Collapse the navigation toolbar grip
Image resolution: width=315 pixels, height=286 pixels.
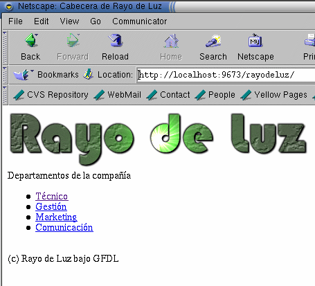tap(5, 48)
